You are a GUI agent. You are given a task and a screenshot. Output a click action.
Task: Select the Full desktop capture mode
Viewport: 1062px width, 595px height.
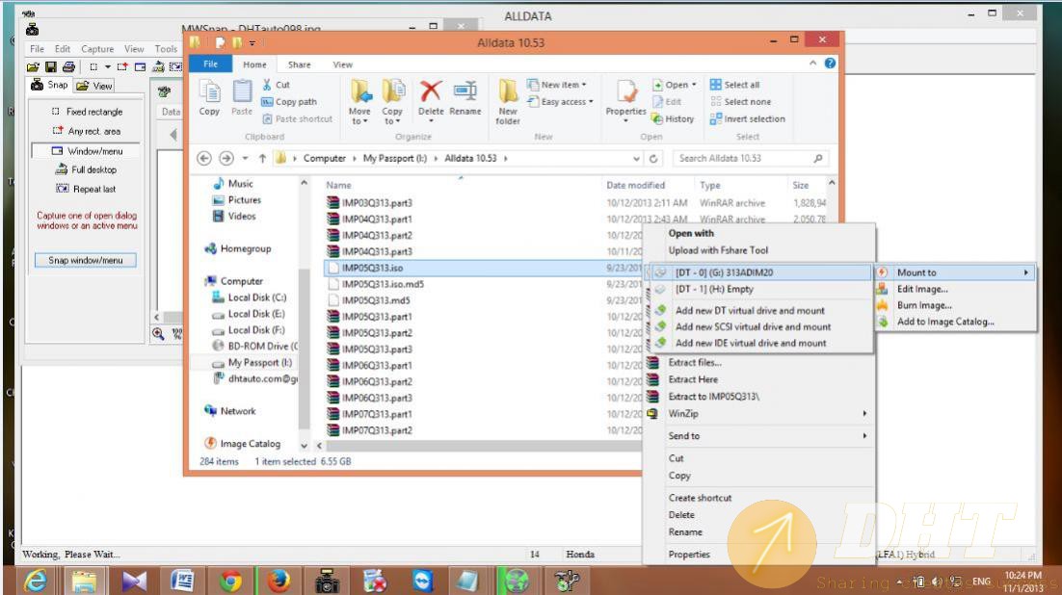[x=87, y=169]
